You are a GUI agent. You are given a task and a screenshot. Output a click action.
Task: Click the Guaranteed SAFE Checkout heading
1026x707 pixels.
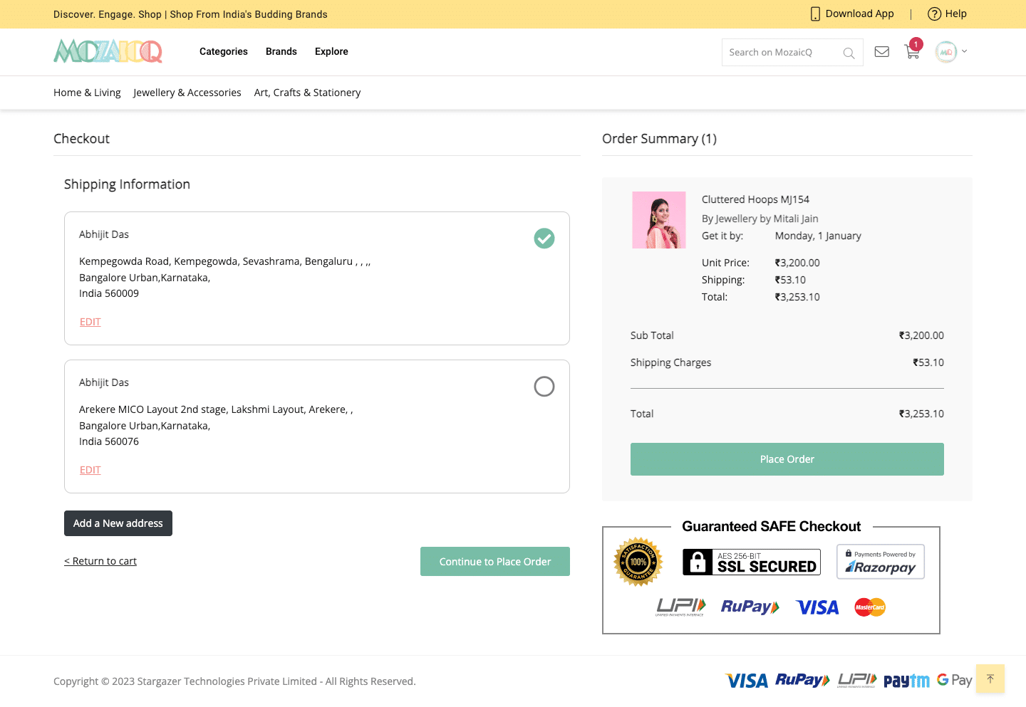click(x=772, y=526)
